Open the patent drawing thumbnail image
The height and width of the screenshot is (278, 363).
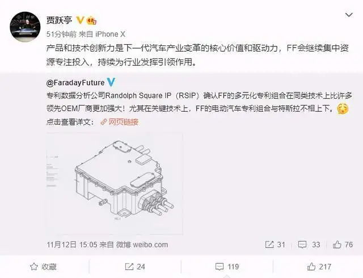[x=115, y=184]
